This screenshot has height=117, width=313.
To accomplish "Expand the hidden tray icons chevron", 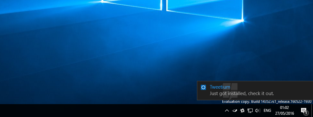I will pyautogui.click(x=227, y=111).
